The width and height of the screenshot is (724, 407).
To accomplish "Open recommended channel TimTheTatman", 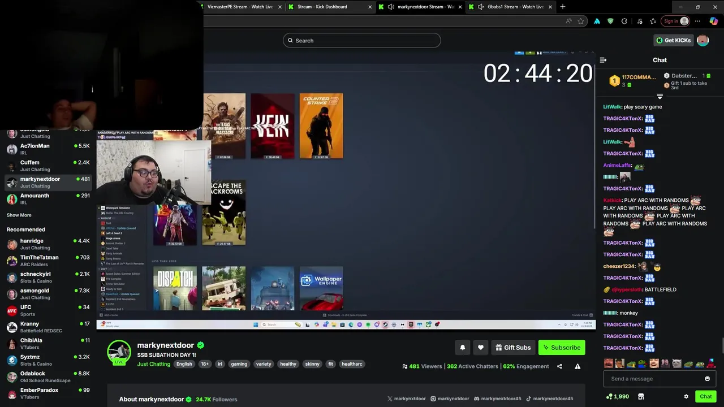I will 48,261.
